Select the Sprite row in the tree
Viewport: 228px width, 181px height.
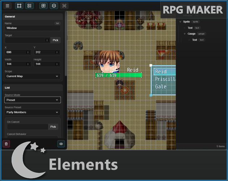point(202,22)
